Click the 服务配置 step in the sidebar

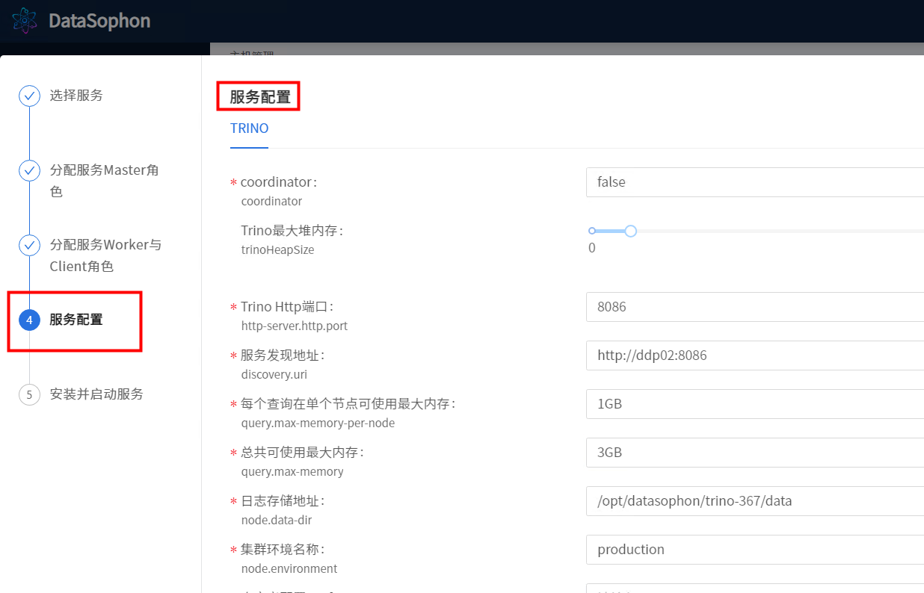point(76,320)
